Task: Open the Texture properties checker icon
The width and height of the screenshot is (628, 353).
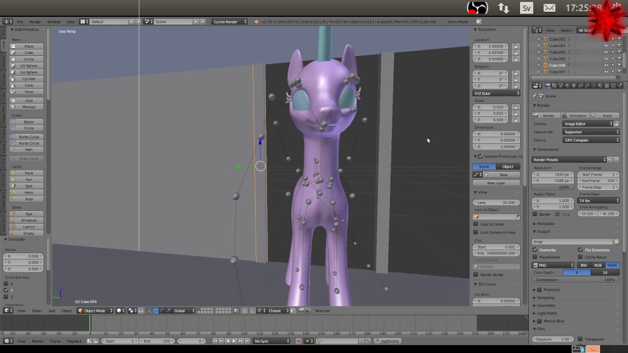Action: pos(606,86)
